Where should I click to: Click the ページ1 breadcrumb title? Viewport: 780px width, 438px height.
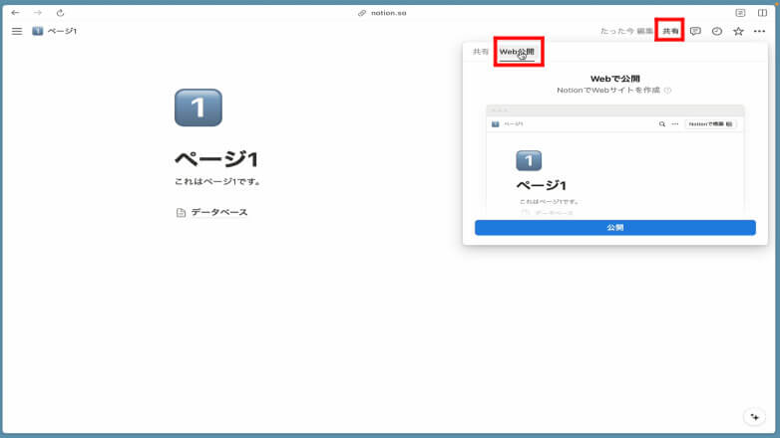(x=62, y=31)
